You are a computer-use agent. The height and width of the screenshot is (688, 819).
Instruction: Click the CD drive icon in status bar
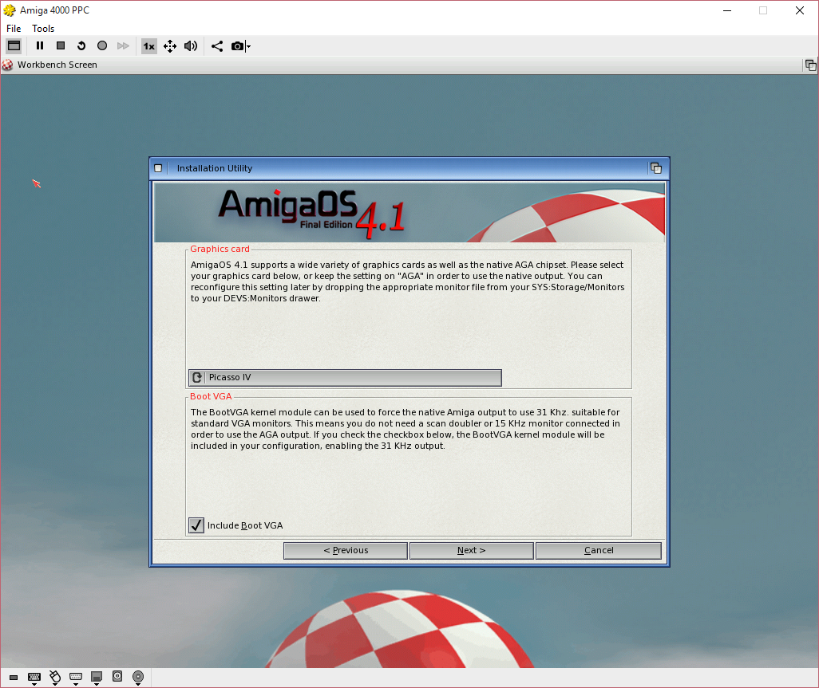(x=138, y=677)
